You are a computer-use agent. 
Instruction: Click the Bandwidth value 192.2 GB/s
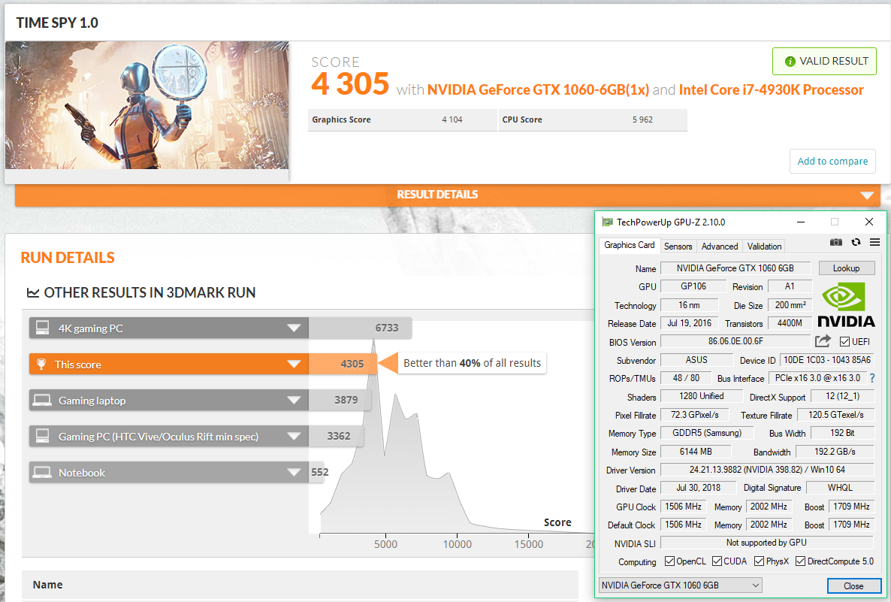point(835,452)
